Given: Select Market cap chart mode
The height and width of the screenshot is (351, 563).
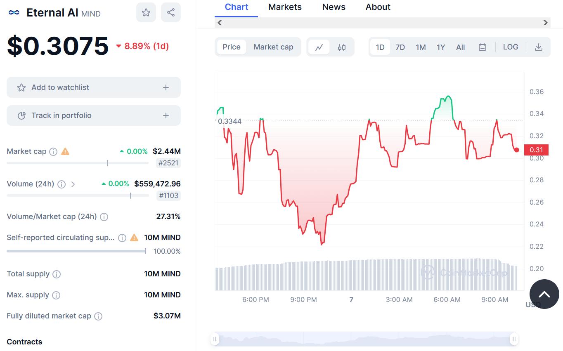Looking at the screenshot, I should click(x=274, y=47).
